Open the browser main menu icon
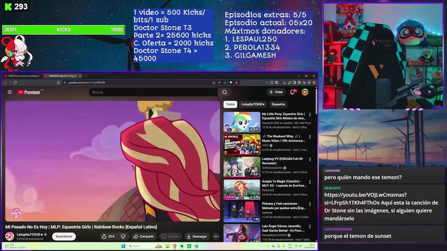The image size is (447, 251). (x=314, y=83)
